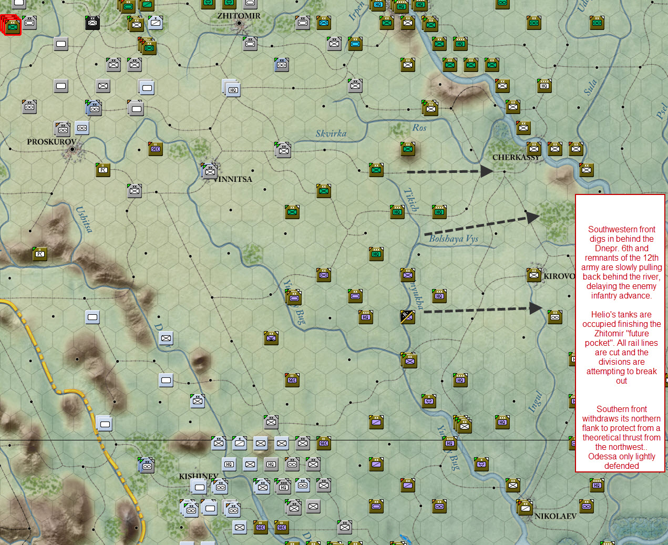Select green infantry below the Ros label
668x545 pixels.
408,149
